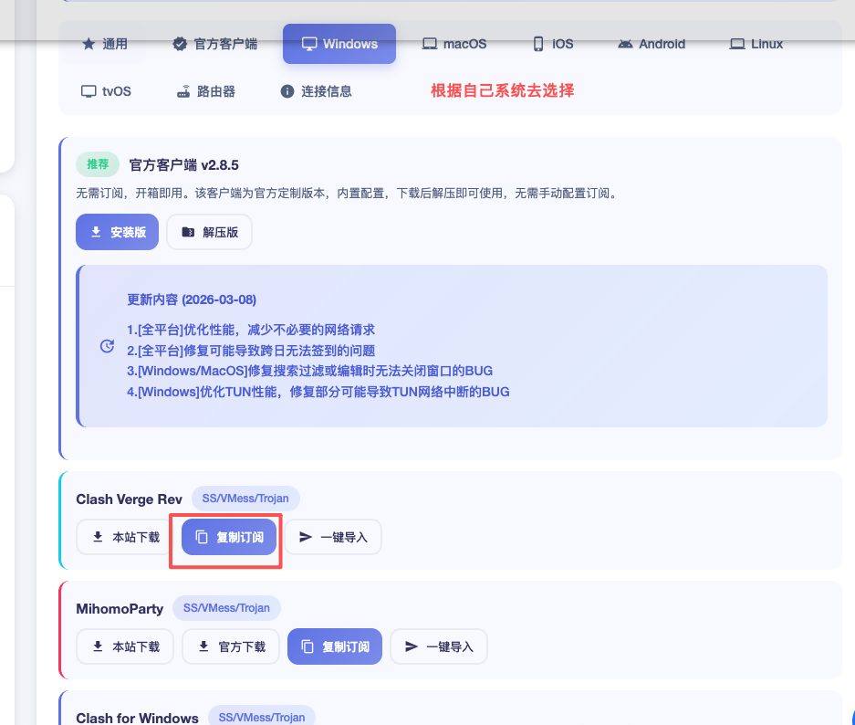The image size is (855, 725).
Task: Click the 连接信息 info icon
Action: 287,91
